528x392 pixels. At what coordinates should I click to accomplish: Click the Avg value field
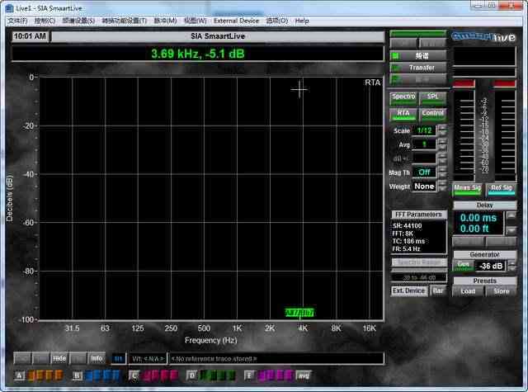(x=424, y=144)
